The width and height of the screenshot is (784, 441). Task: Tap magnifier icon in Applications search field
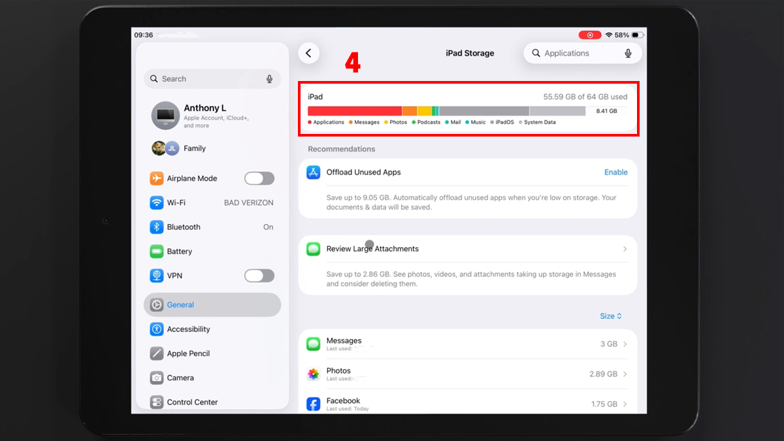(536, 54)
